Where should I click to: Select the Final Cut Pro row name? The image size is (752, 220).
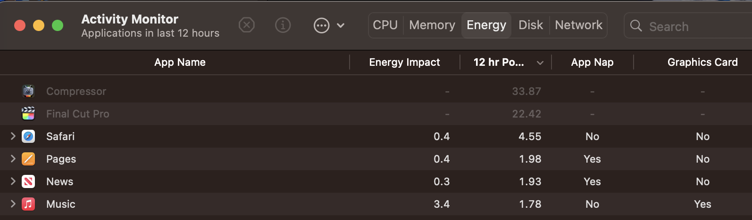pos(77,114)
